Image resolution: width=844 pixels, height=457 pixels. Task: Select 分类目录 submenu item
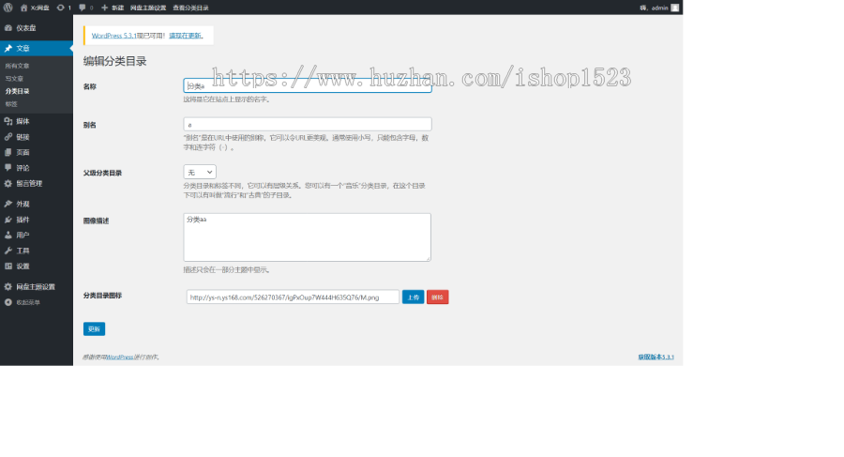pos(17,92)
